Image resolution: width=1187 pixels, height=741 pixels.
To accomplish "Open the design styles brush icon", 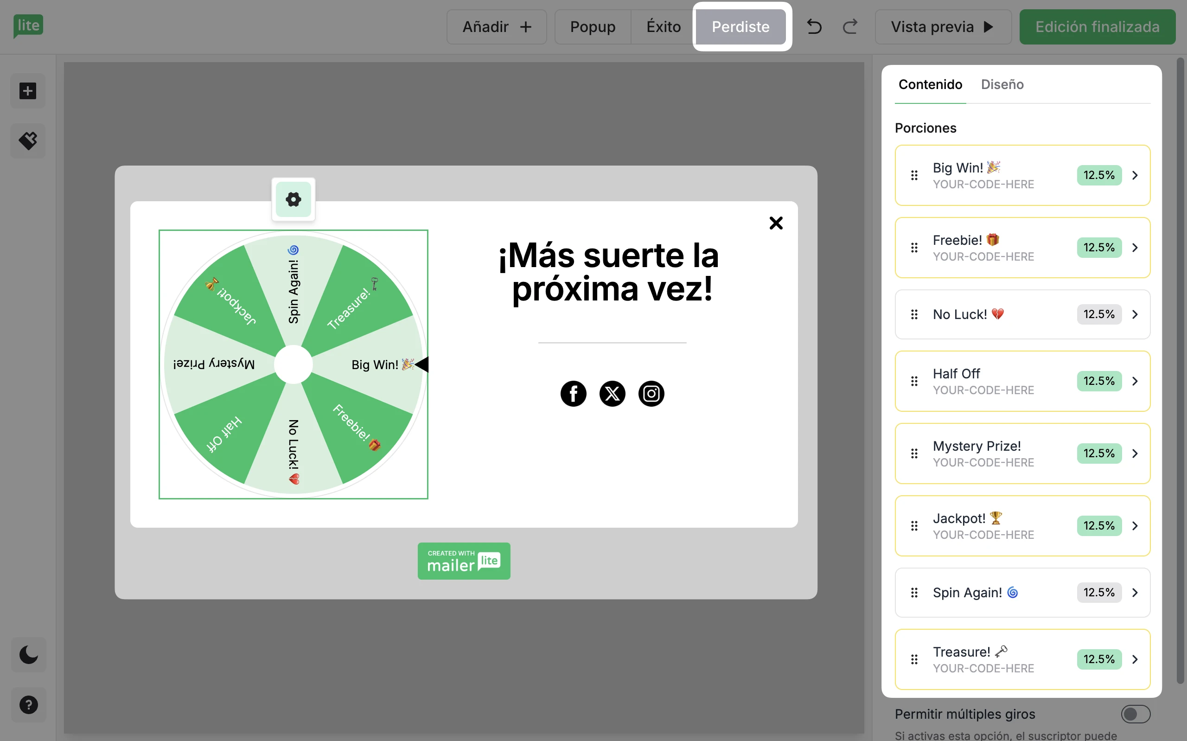I will (x=28, y=141).
